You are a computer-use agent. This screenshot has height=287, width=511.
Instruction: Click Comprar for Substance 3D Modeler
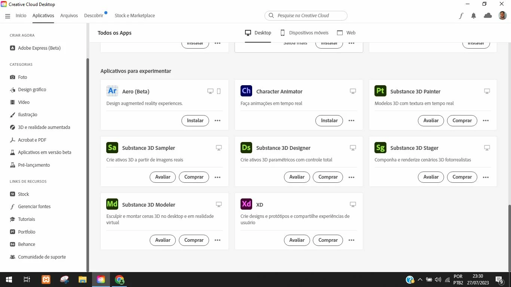194,240
